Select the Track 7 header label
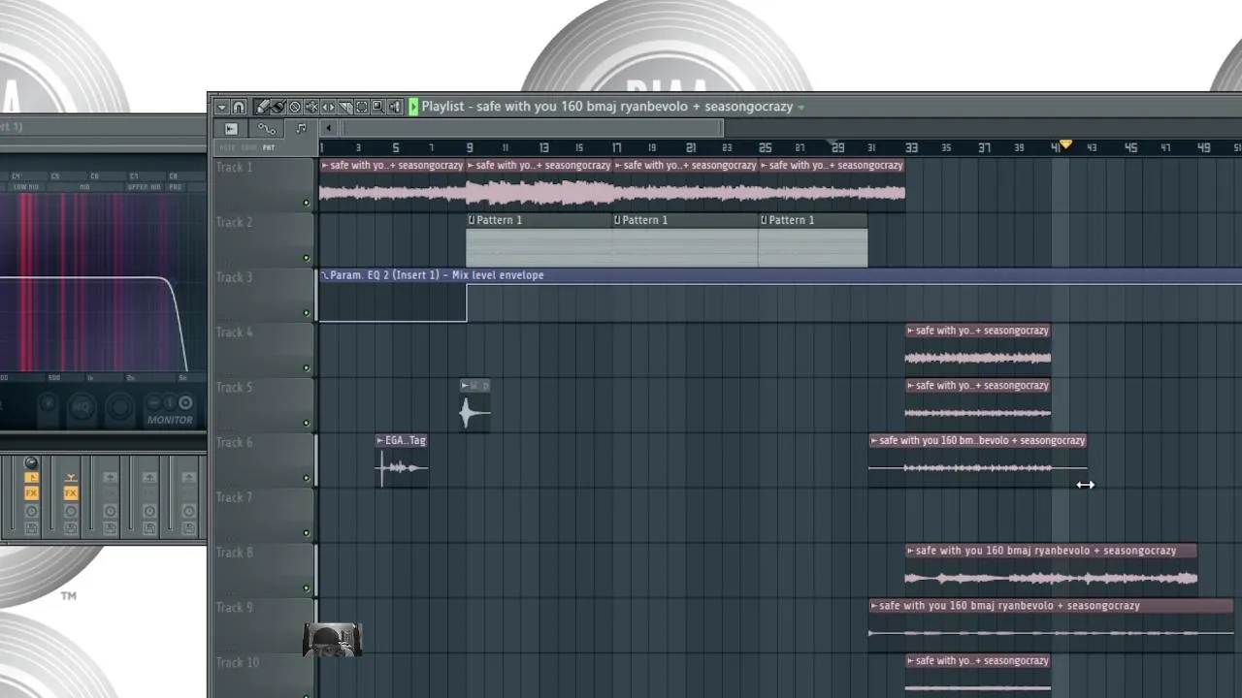The image size is (1242, 698). (x=234, y=497)
